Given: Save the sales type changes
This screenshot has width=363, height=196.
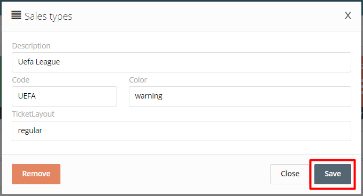Looking at the screenshot, I should 333,174.
